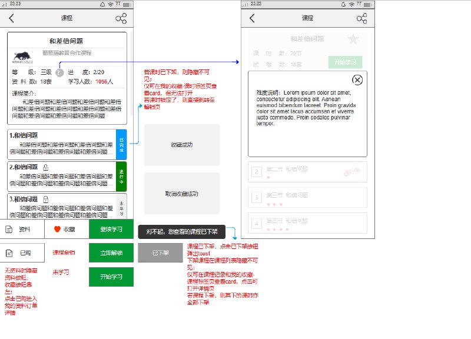Click the unlocked padlock on lesson 2
471x339 pixels.
pyautogui.click(x=46, y=167)
